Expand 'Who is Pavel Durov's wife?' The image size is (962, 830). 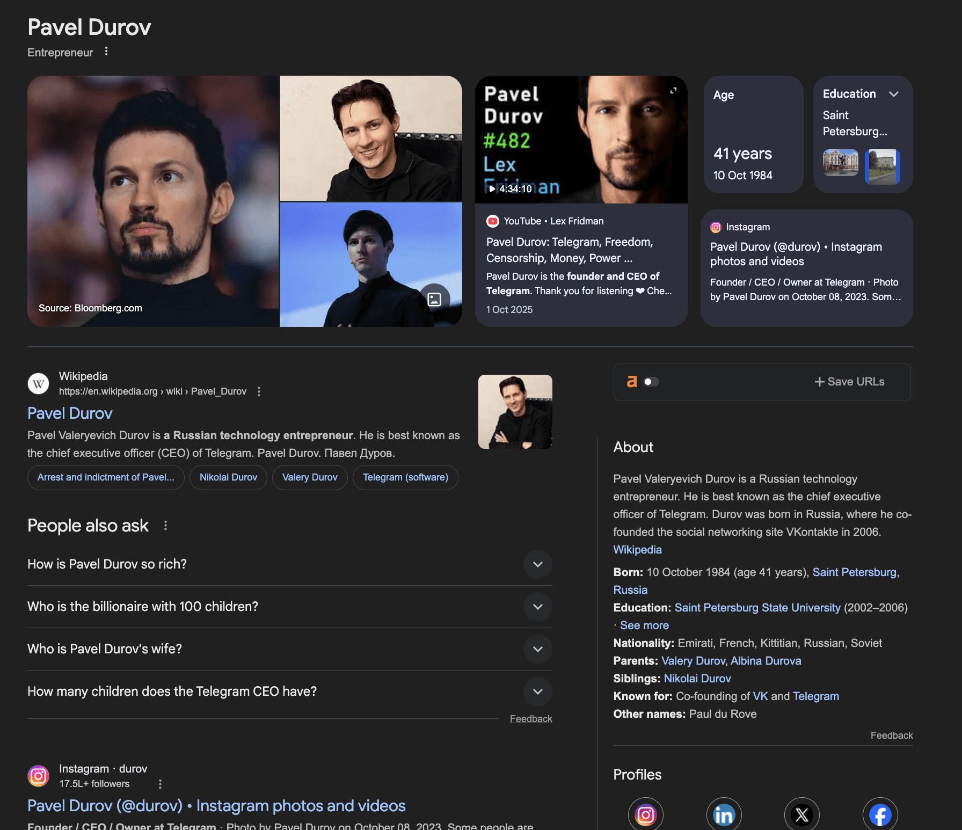point(538,649)
